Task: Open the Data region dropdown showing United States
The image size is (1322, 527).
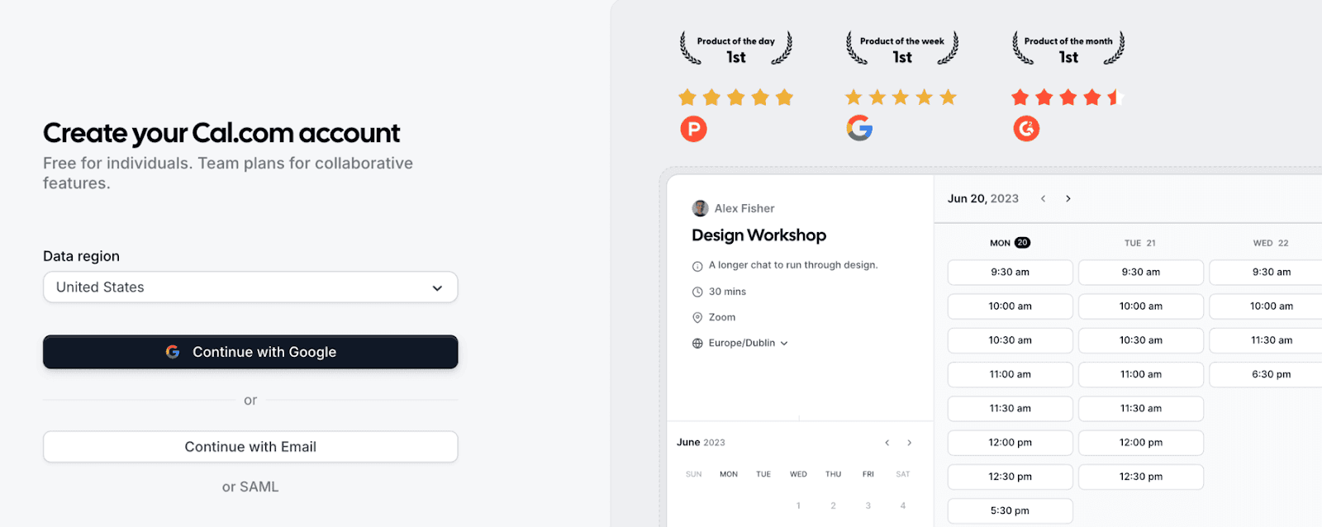Action: [x=250, y=287]
